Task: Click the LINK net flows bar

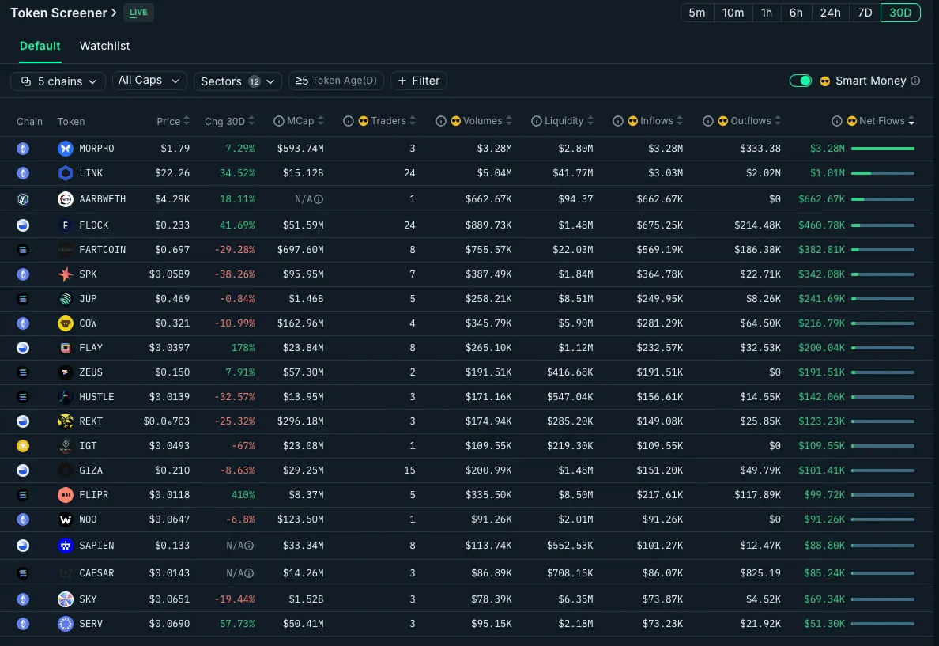Action: 883,172
